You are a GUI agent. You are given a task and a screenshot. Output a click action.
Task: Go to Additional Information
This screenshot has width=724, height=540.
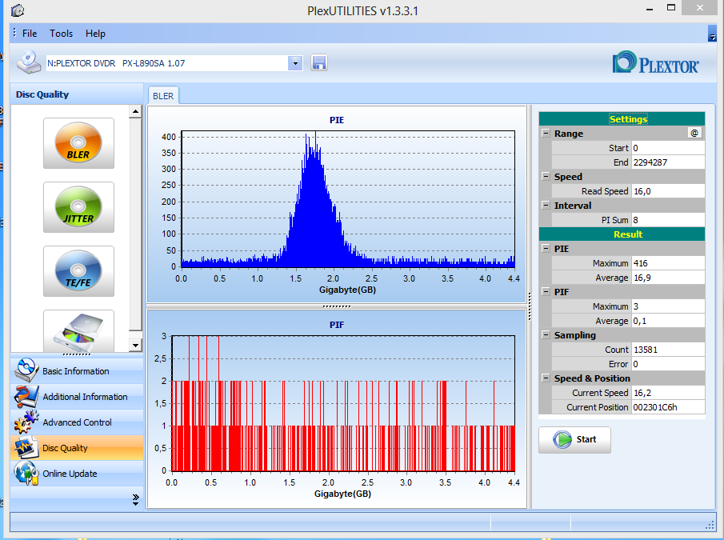tap(77, 397)
